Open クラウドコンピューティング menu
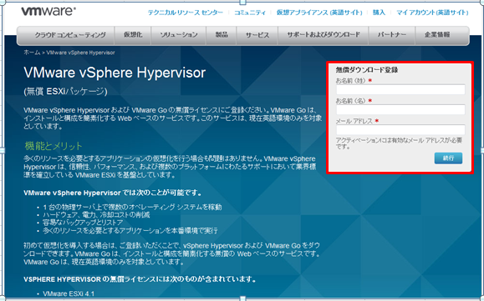This screenshot has height=301, width=484. point(70,35)
